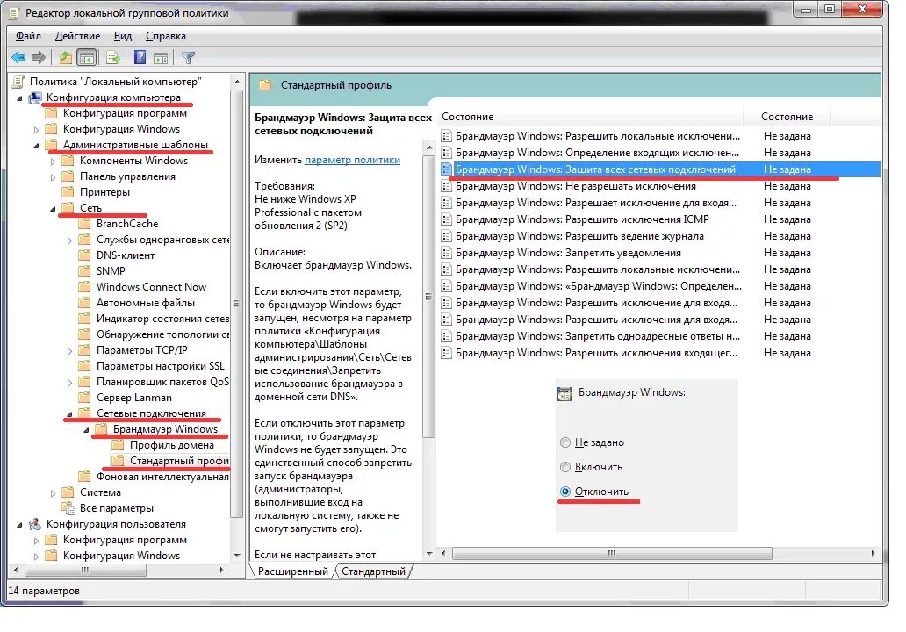The height and width of the screenshot is (632, 906).
Task: Click the folder icon beside DNS-клиент
Action: (85, 255)
